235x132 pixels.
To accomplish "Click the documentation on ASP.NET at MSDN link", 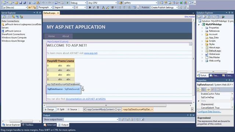I will pyautogui.click(x=86, y=99).
